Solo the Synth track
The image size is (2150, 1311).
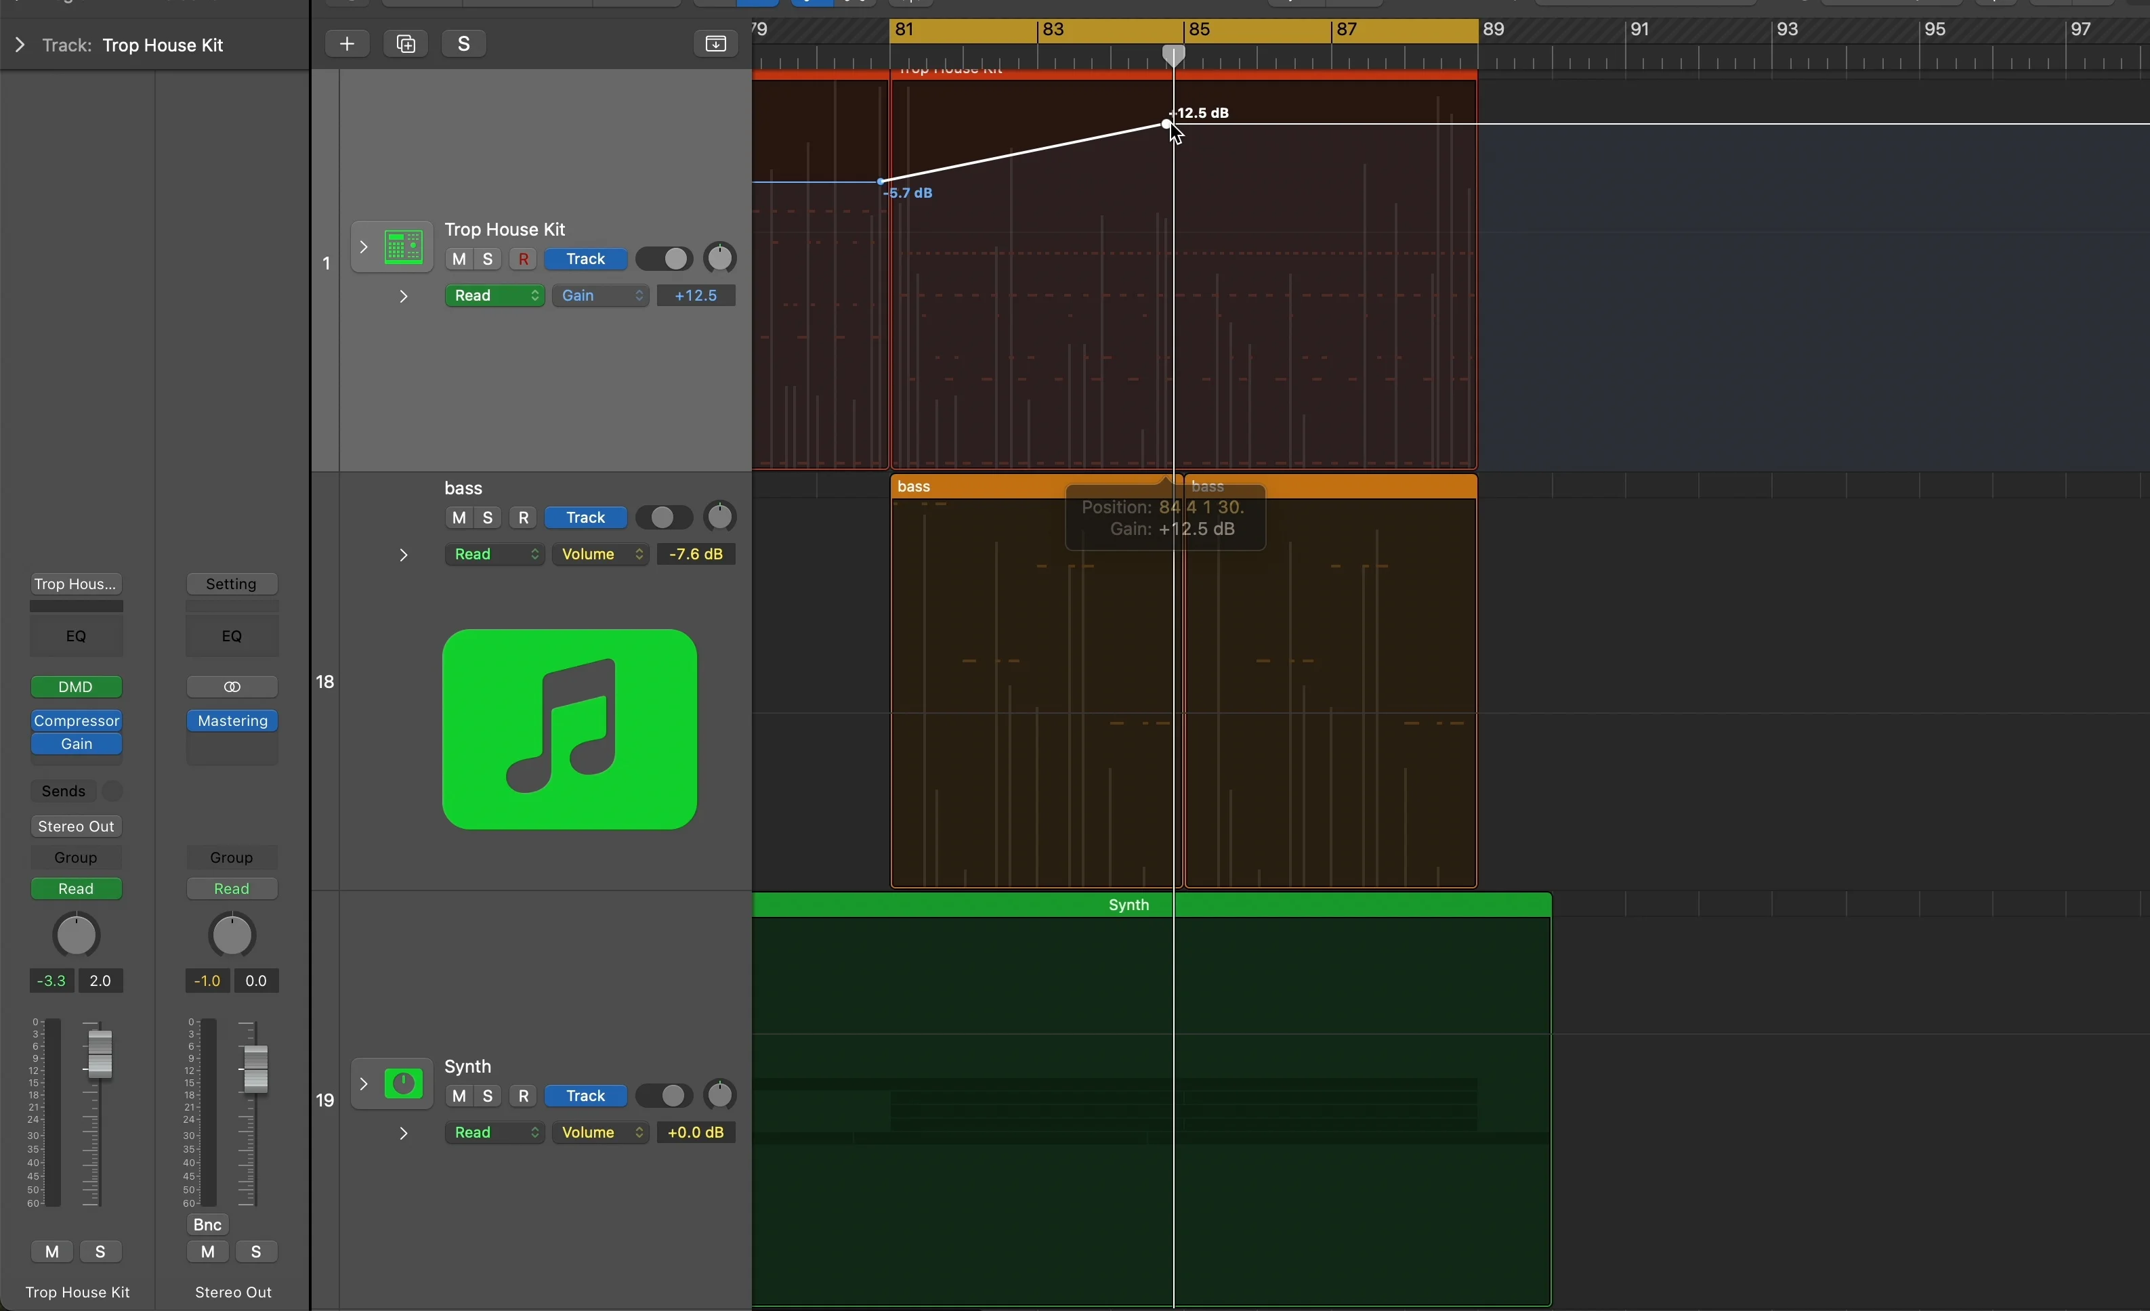click(486, 1096)
